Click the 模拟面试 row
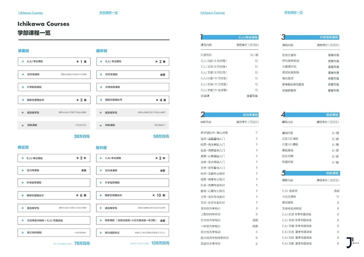The width and height of the screenshot is (364, 257). (x=311, y=78)
